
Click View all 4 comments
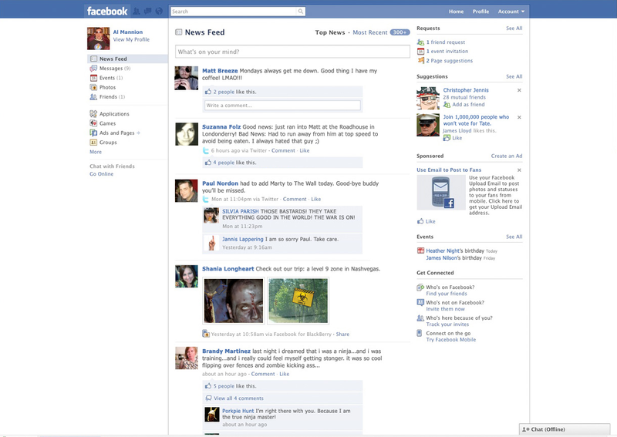point(238,398)
